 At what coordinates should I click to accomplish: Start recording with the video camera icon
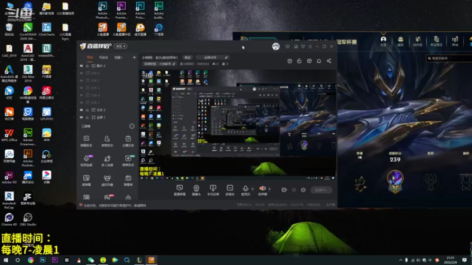tap(284, 190)
